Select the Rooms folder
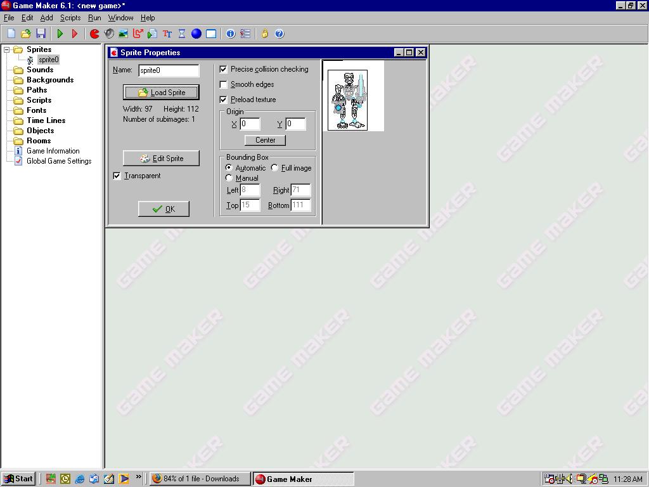This screenshot has width=649, height=487. click(39, 141)
